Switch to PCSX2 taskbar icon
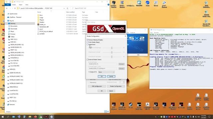213x119 pixels. click(x=52, y=117)
